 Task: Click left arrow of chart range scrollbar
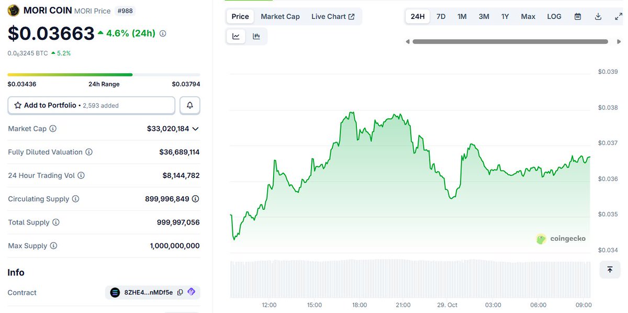coord(408,42)
